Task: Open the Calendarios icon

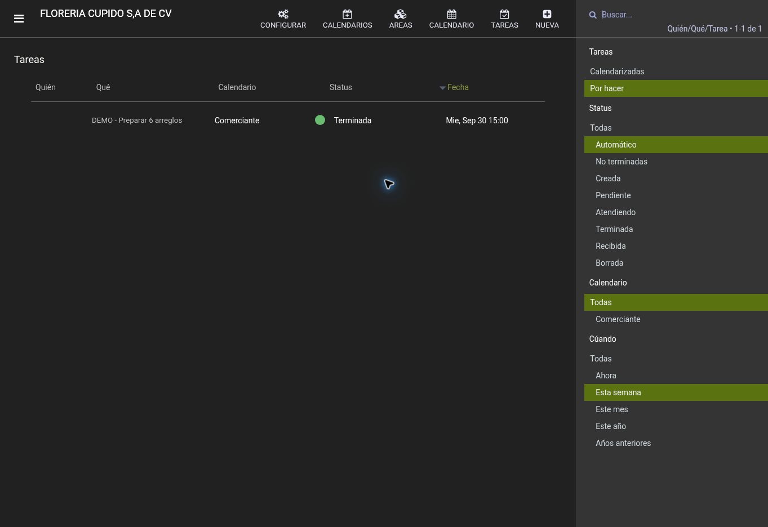Action: 347,14
